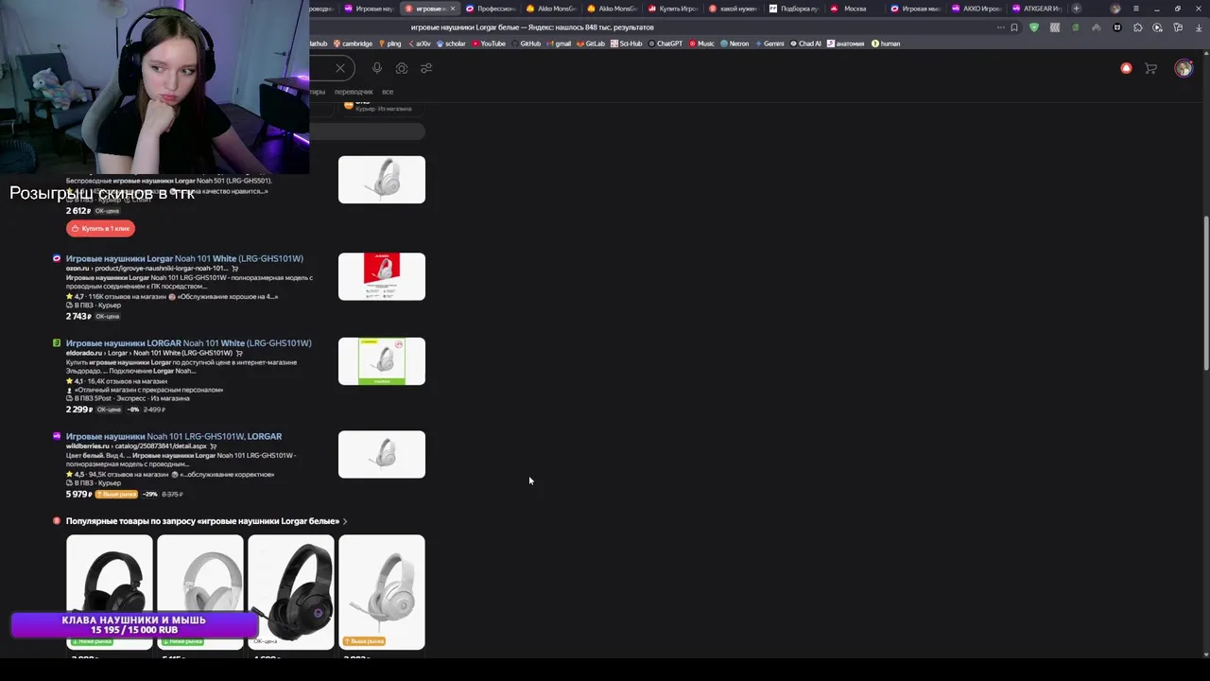Switch to the какой нужен browser tab
Image resolution: width=1210 pixels, height=681 pixels.
[x=734, y=9]
